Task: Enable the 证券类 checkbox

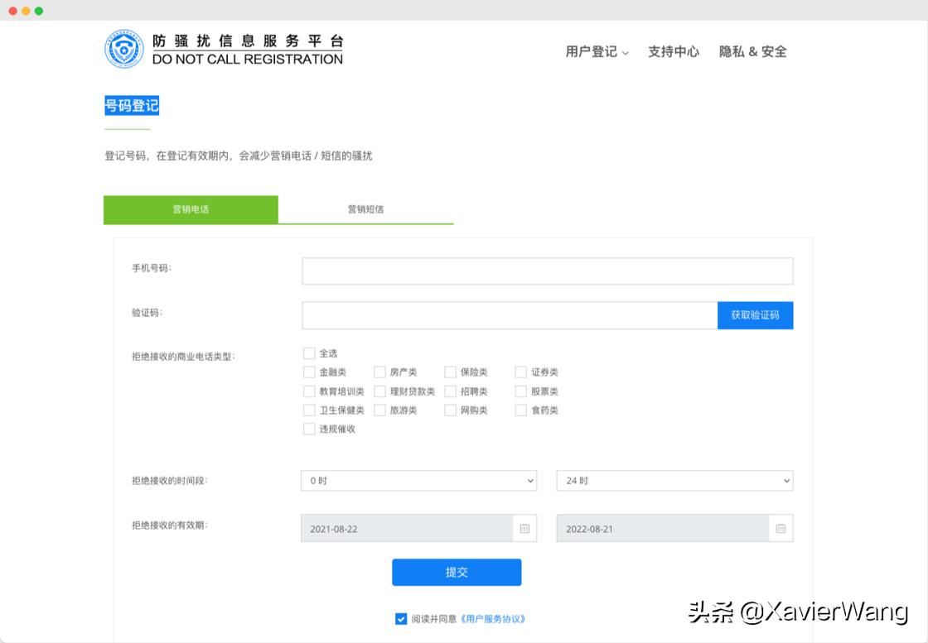Action: pos(520,372)
